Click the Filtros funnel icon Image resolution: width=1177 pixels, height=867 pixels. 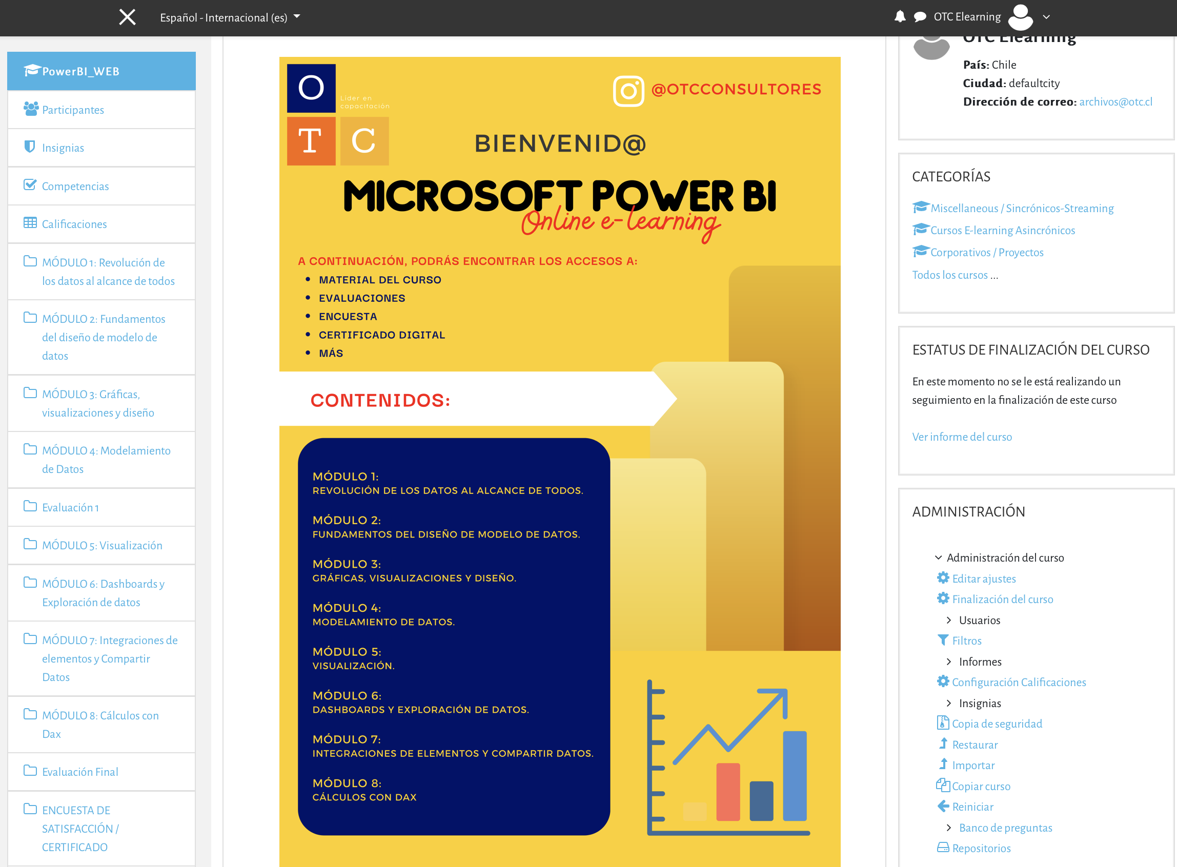tap(943, 641)
